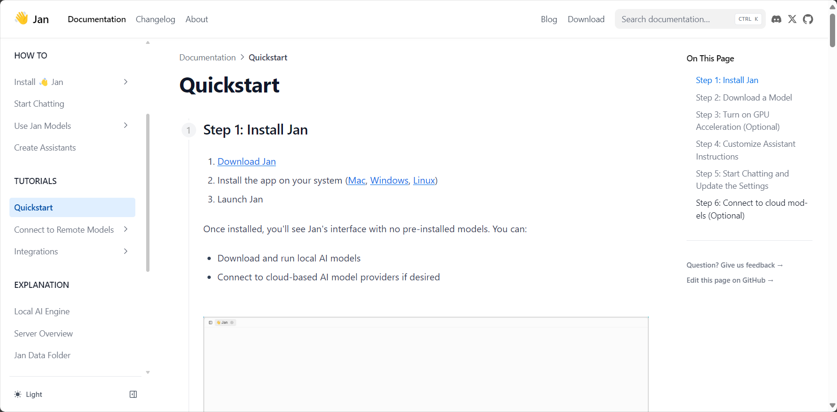Click Documentation in the breadcrumb

tap(207, 58)
